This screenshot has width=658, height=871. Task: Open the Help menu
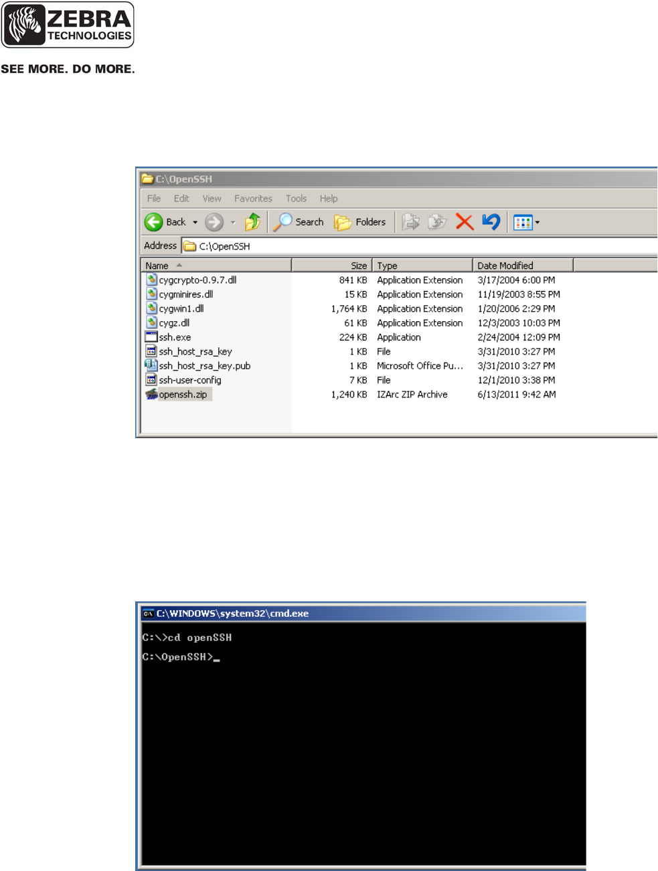click(329, 199)
